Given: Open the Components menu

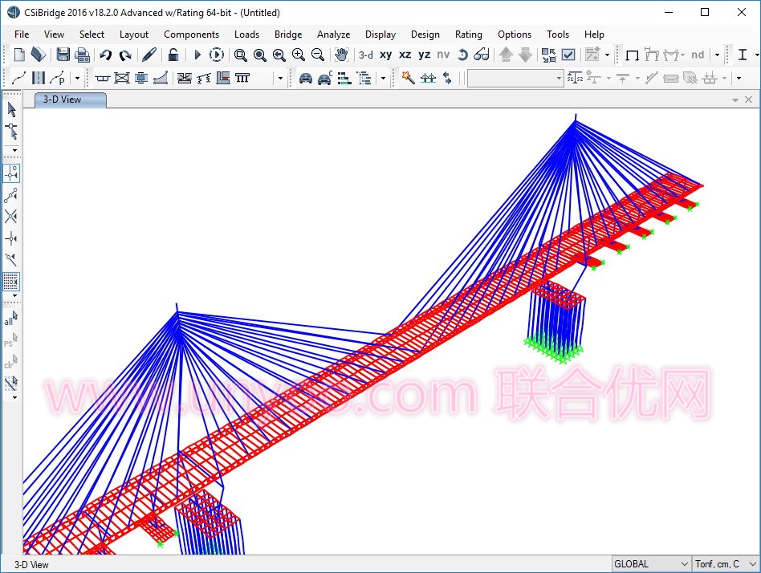Looking at the screenshot, I should (192, 34).
